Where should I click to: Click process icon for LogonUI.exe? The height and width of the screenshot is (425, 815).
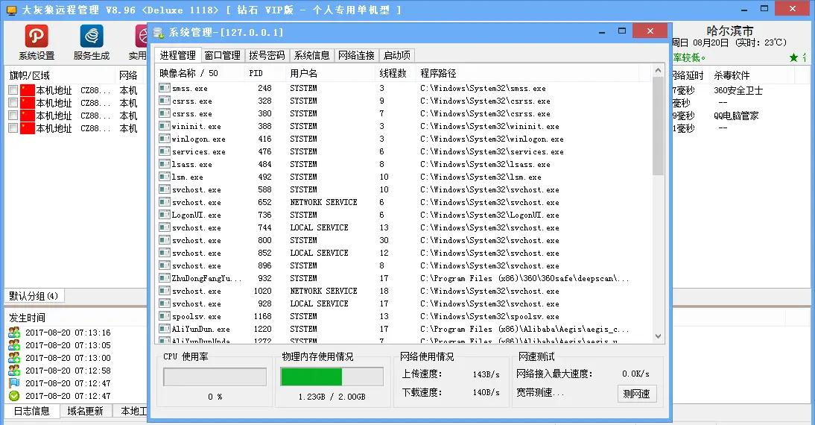(x=165, y=215)
